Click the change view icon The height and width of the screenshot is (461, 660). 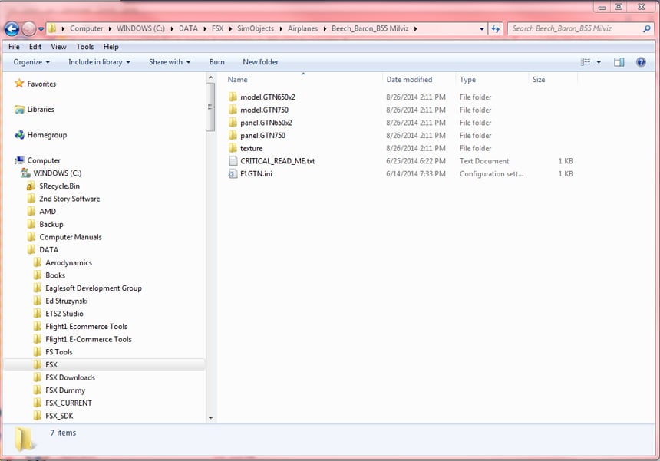coord(585,62)
